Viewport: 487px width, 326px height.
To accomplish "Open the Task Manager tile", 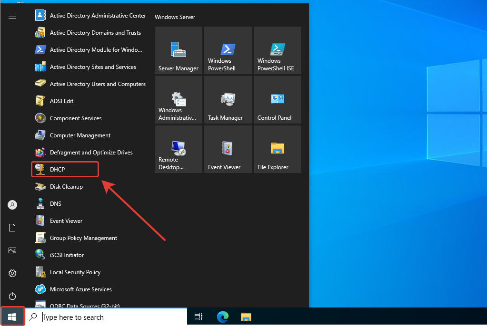I will point(228,100).
